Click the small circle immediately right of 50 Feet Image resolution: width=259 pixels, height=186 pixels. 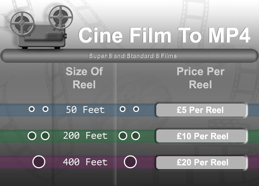pyautogui.click(x=122, y=109)
